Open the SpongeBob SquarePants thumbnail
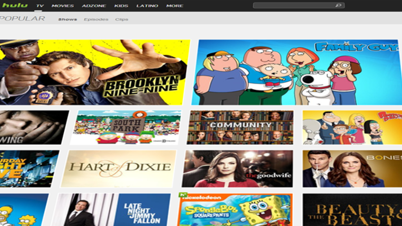The image size is (402, 226). (235, 210)
